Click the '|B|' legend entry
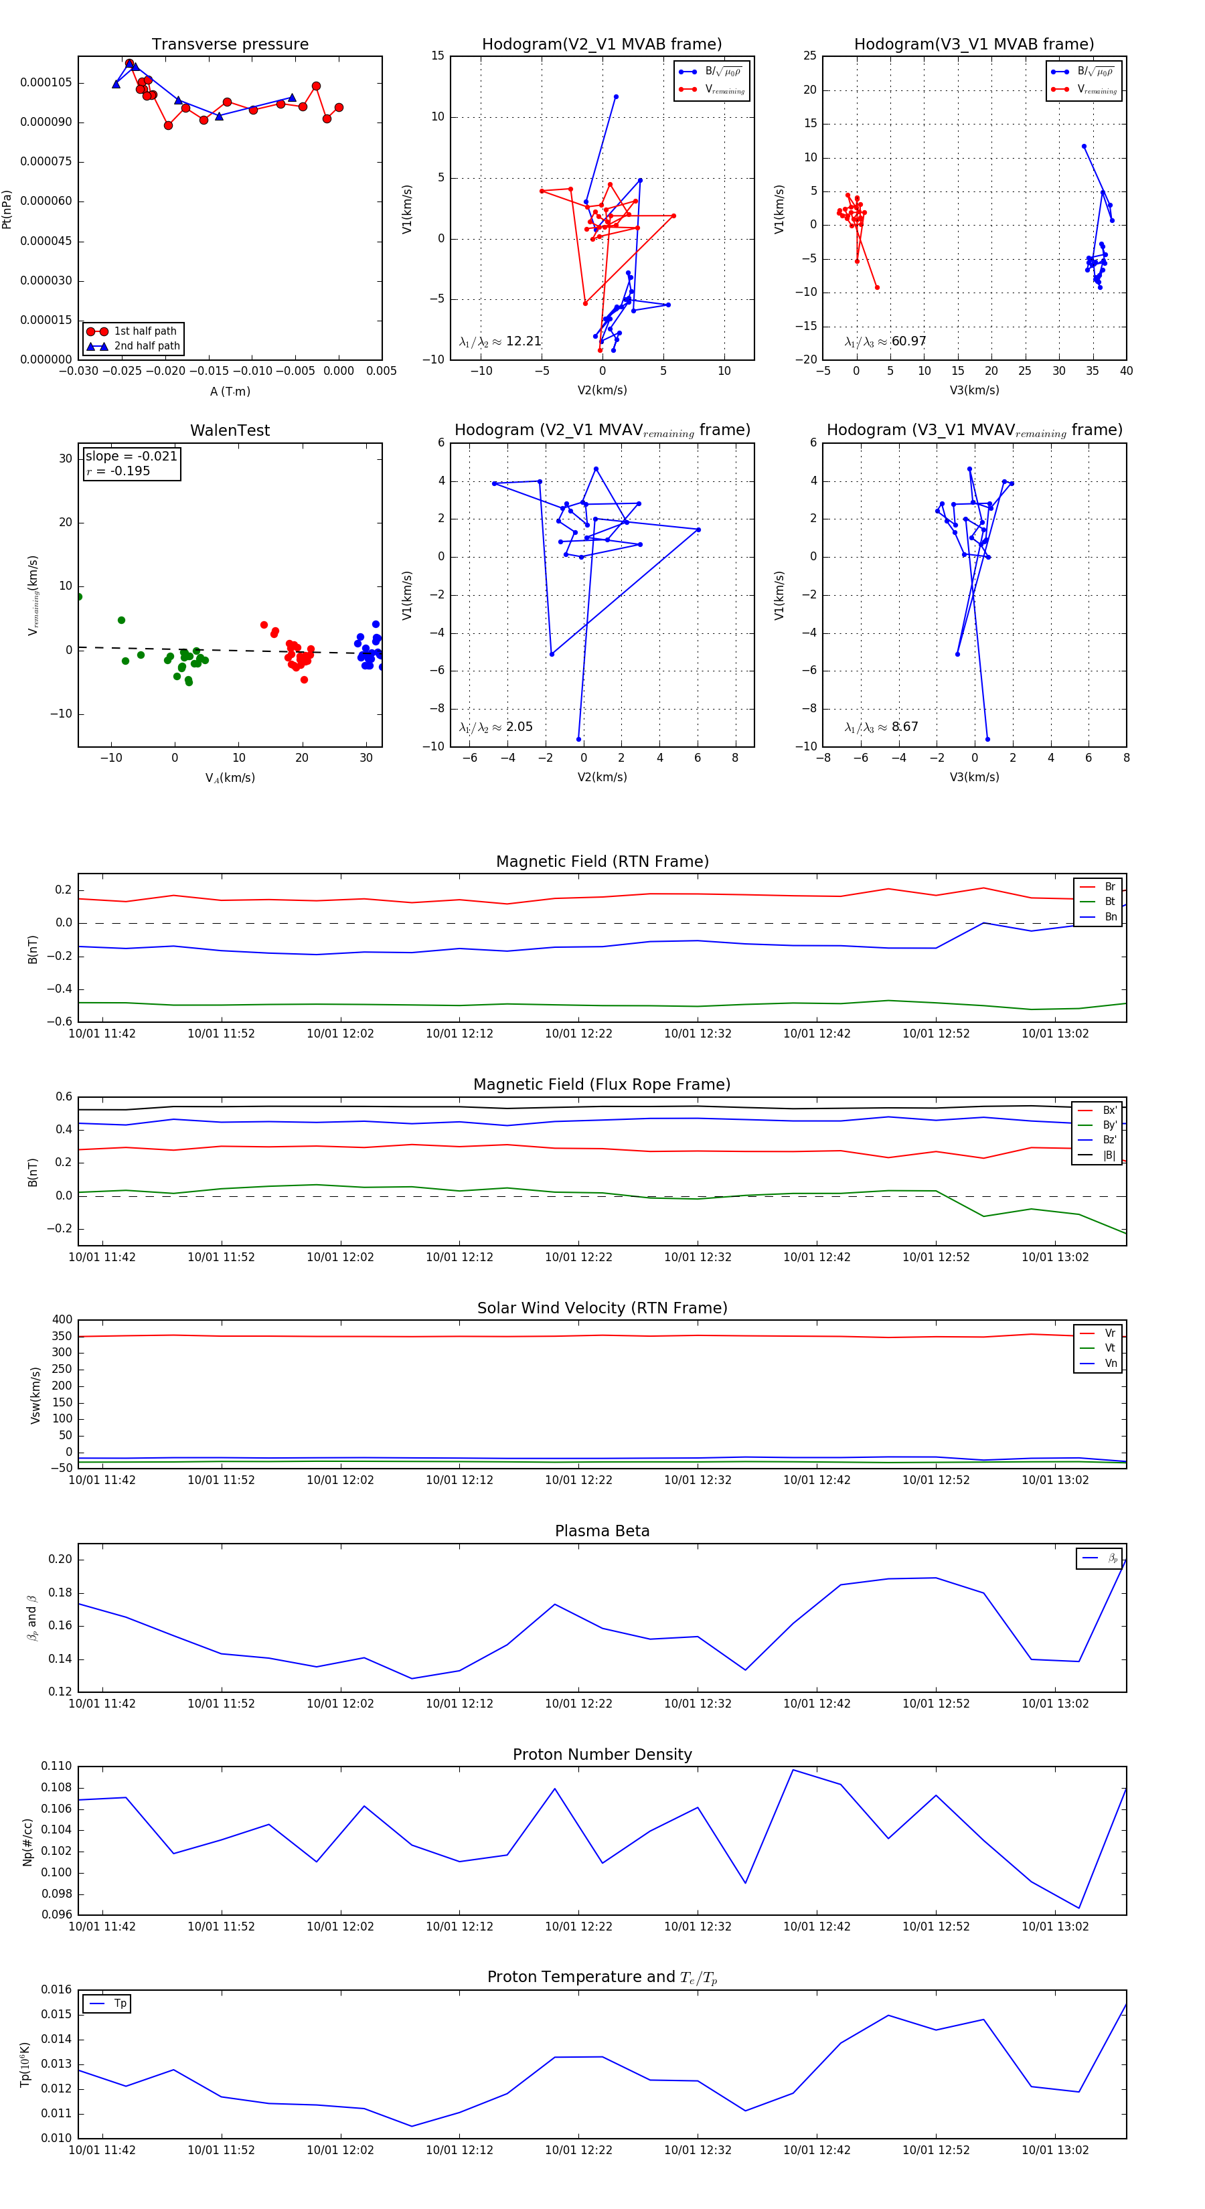 (1098, 1155)
